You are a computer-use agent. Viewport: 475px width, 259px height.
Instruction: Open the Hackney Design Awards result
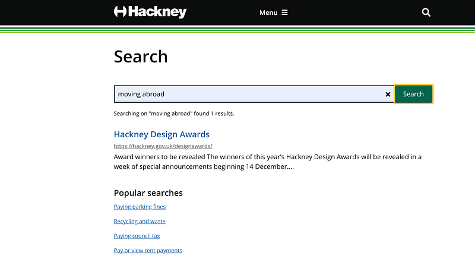pyautogui.click(x=161, y=134)
